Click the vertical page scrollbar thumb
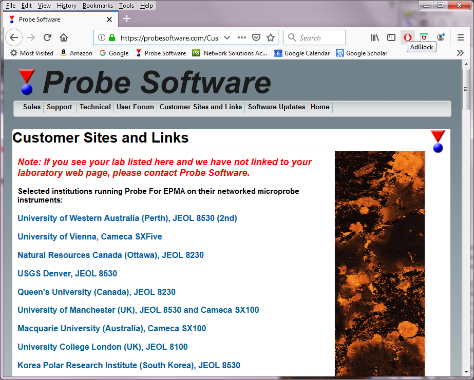The width and height of the screenshot is (474, 380). [x=466, y=90]
